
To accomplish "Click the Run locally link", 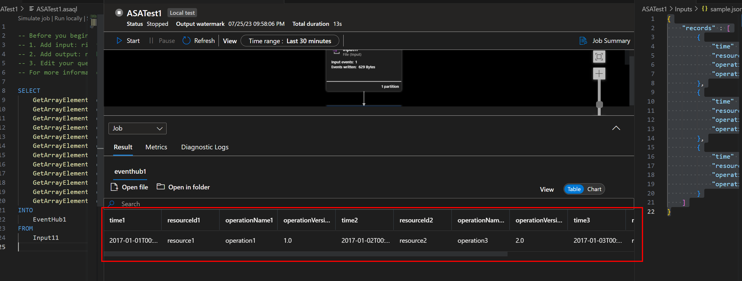I will [68, 18].
